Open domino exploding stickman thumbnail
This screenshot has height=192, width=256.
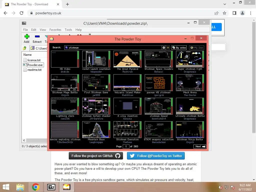point(65,130)
